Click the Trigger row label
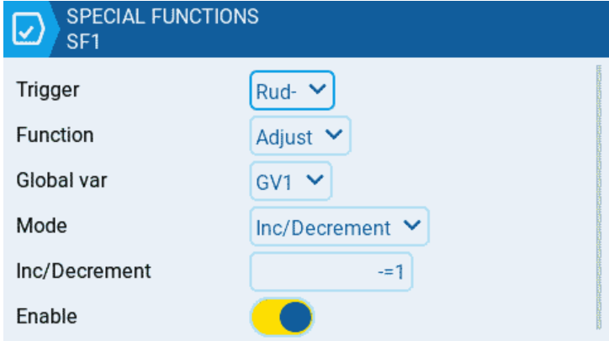 point(48,90)
